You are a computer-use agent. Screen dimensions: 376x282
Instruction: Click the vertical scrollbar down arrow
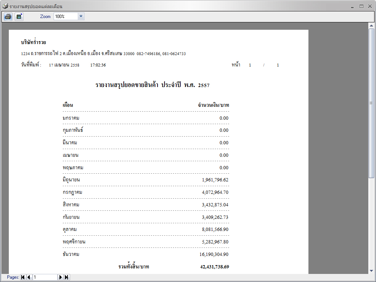tap(372, 271)
